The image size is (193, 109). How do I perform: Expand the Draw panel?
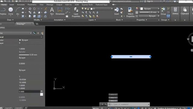[x=10, y=20]
